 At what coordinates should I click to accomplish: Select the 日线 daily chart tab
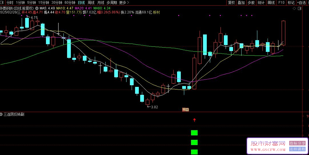click(x=81, y=2)
